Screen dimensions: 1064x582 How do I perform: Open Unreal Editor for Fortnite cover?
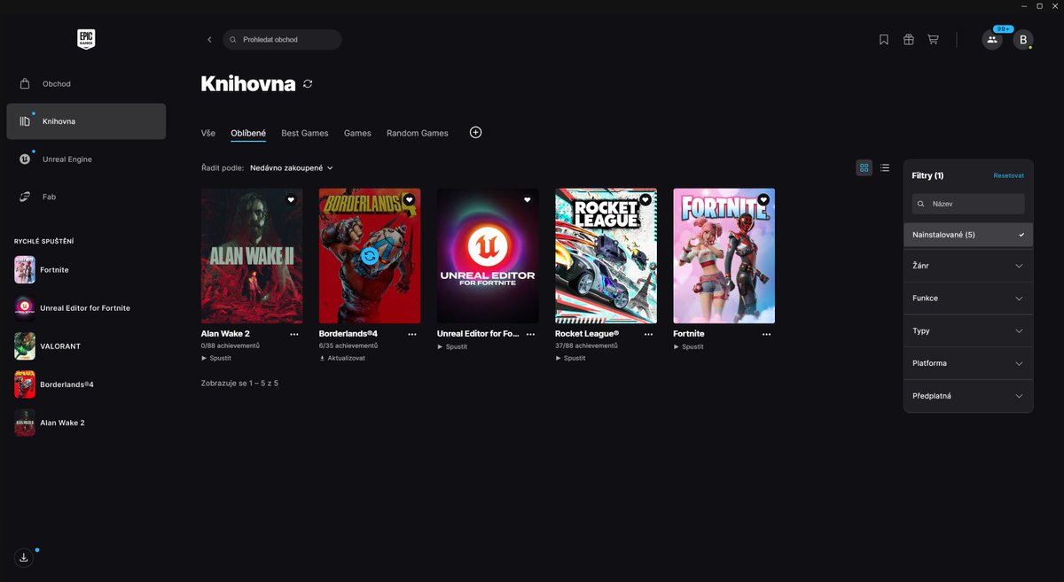(x=488, y=256)
